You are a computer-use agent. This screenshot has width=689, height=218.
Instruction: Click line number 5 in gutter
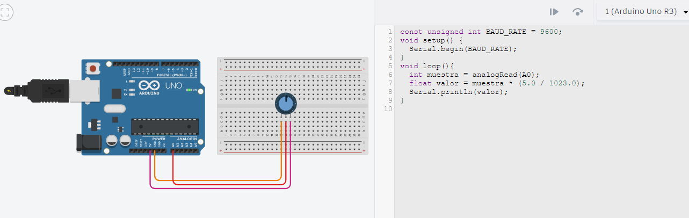(389, 66)
